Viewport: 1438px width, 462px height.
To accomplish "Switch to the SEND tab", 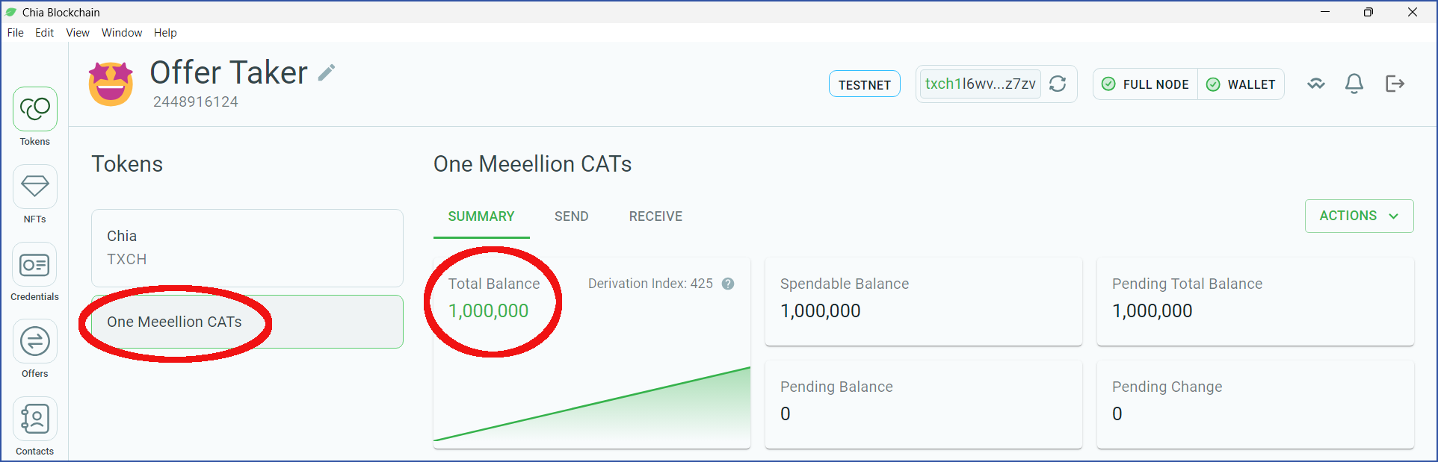I will [x=571, y=216].
